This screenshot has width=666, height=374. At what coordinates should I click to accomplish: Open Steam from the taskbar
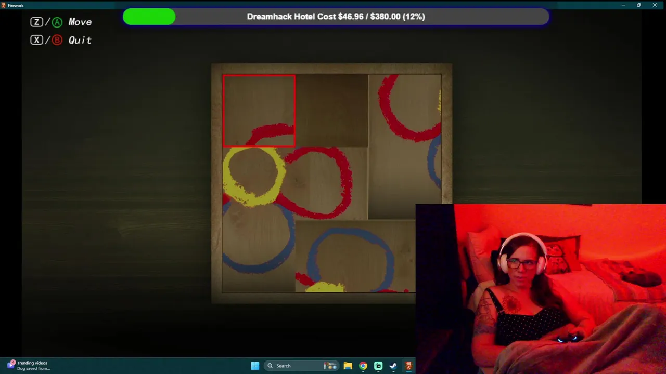393,366
